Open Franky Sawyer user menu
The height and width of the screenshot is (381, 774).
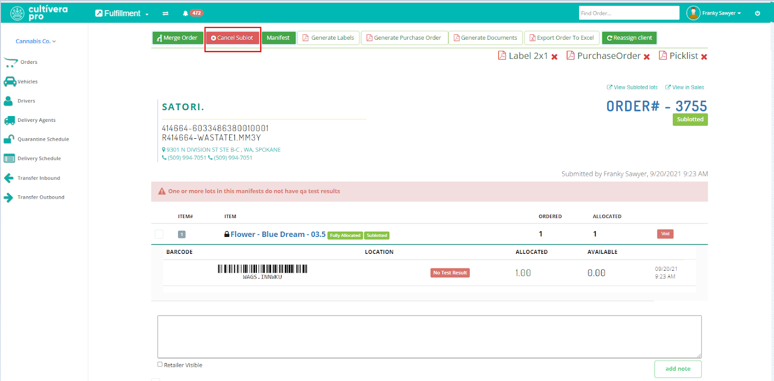[x=721, y=13]
